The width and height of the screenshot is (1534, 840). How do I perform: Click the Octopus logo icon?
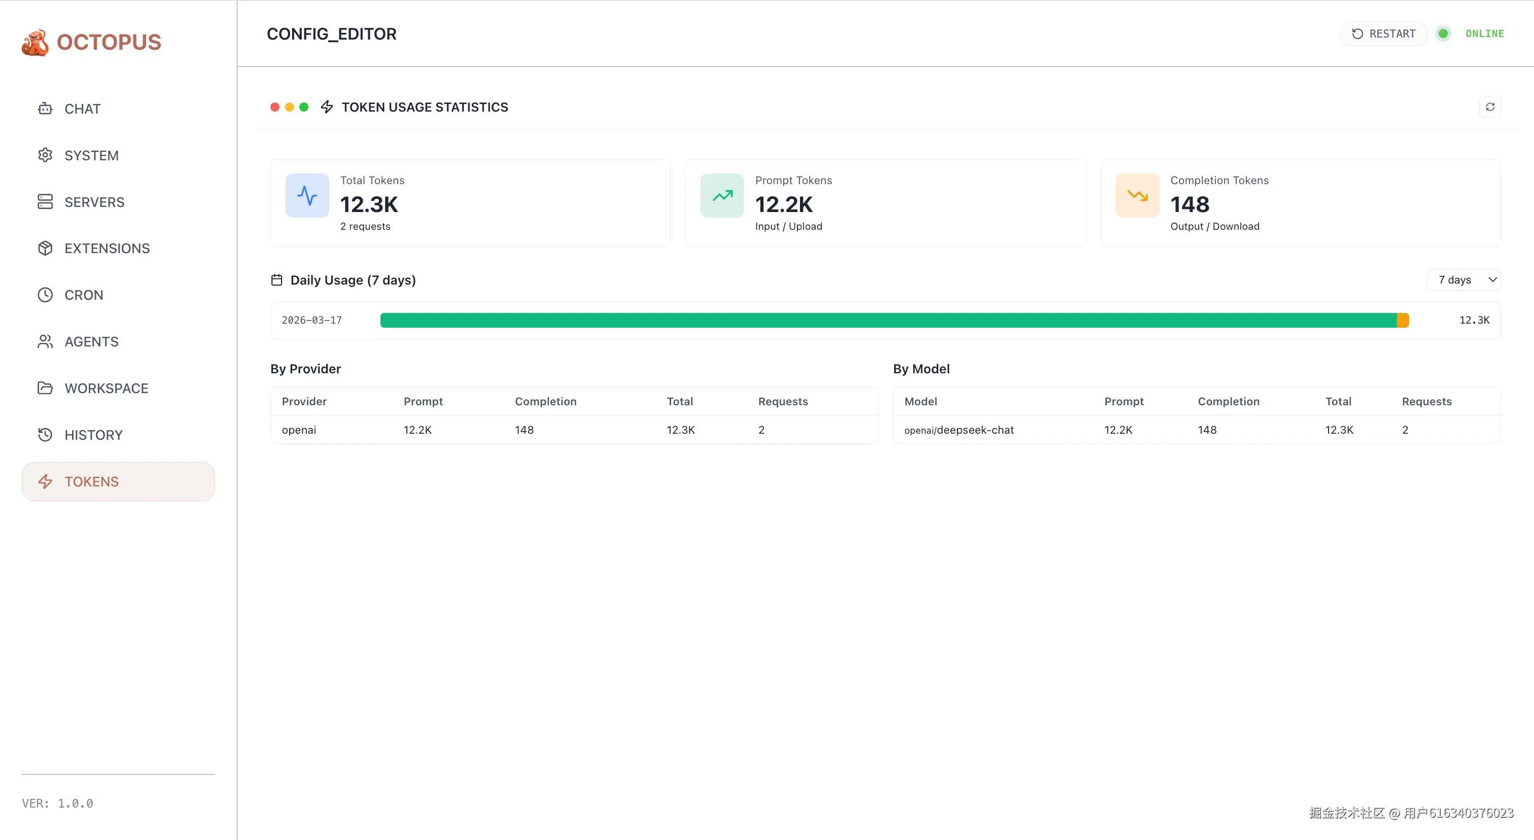click(x=35, y=42)
